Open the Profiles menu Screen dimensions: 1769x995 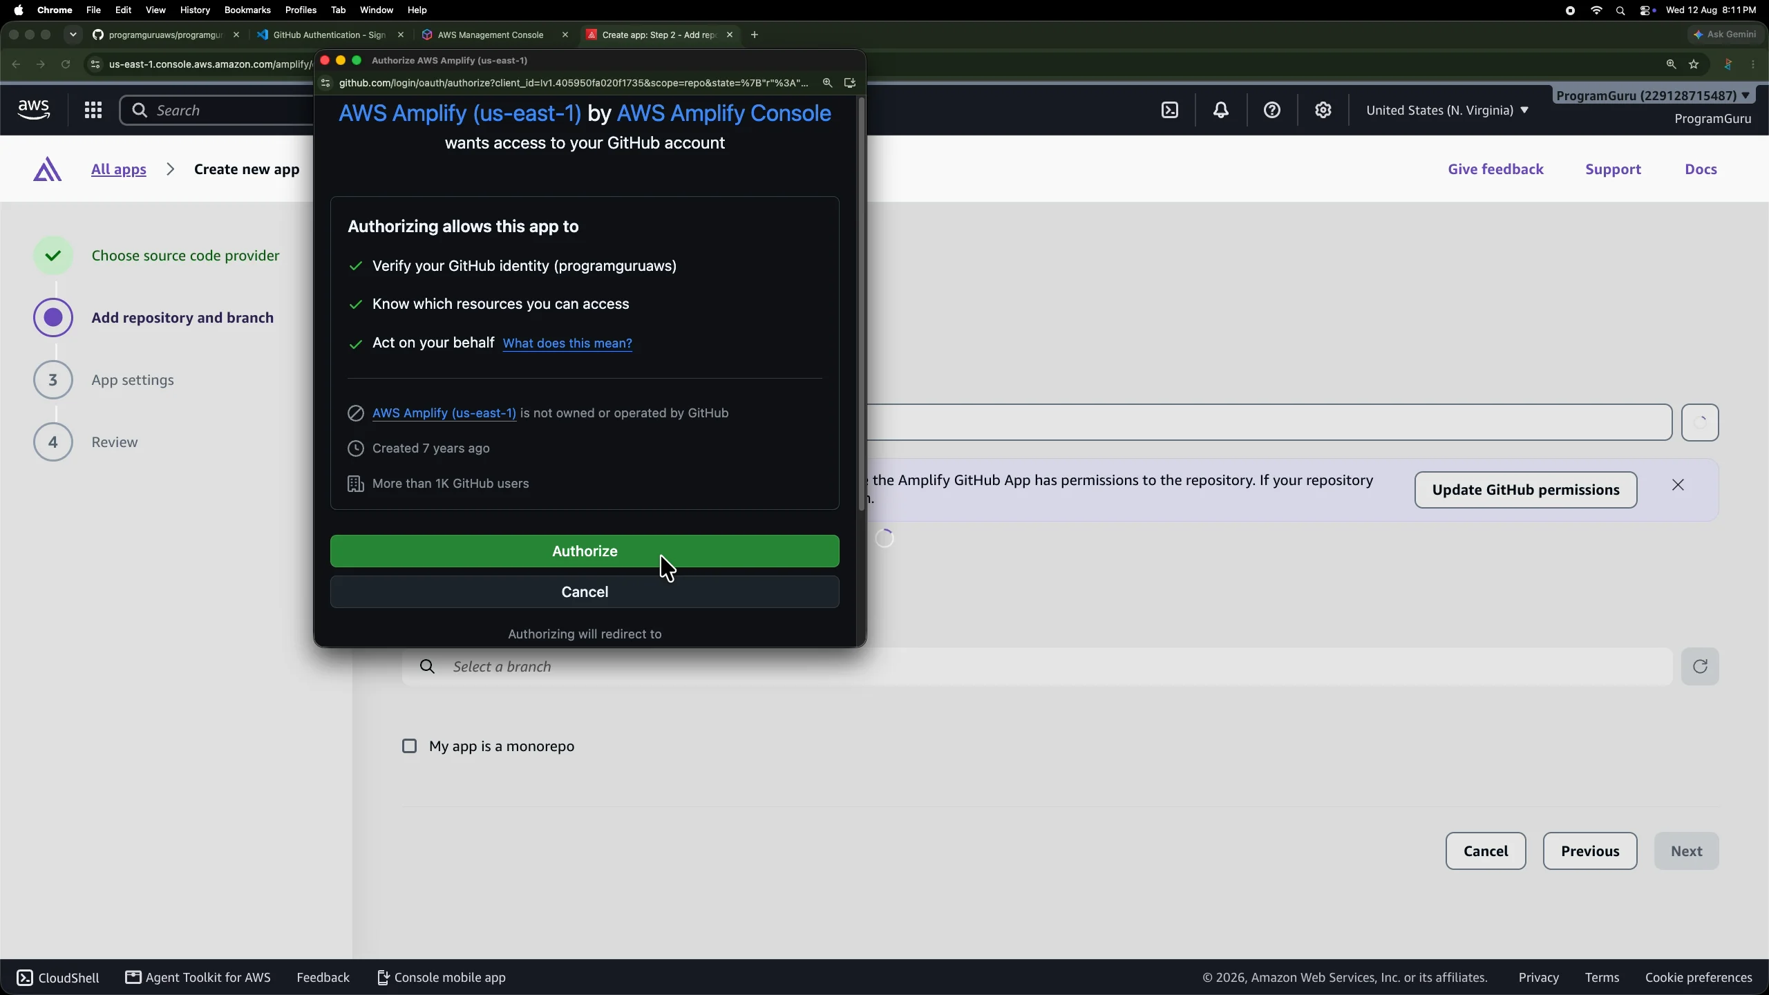[x=301, y=10]
